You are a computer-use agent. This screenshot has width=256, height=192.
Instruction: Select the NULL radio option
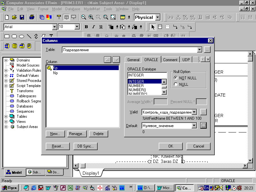pos(176,84)
